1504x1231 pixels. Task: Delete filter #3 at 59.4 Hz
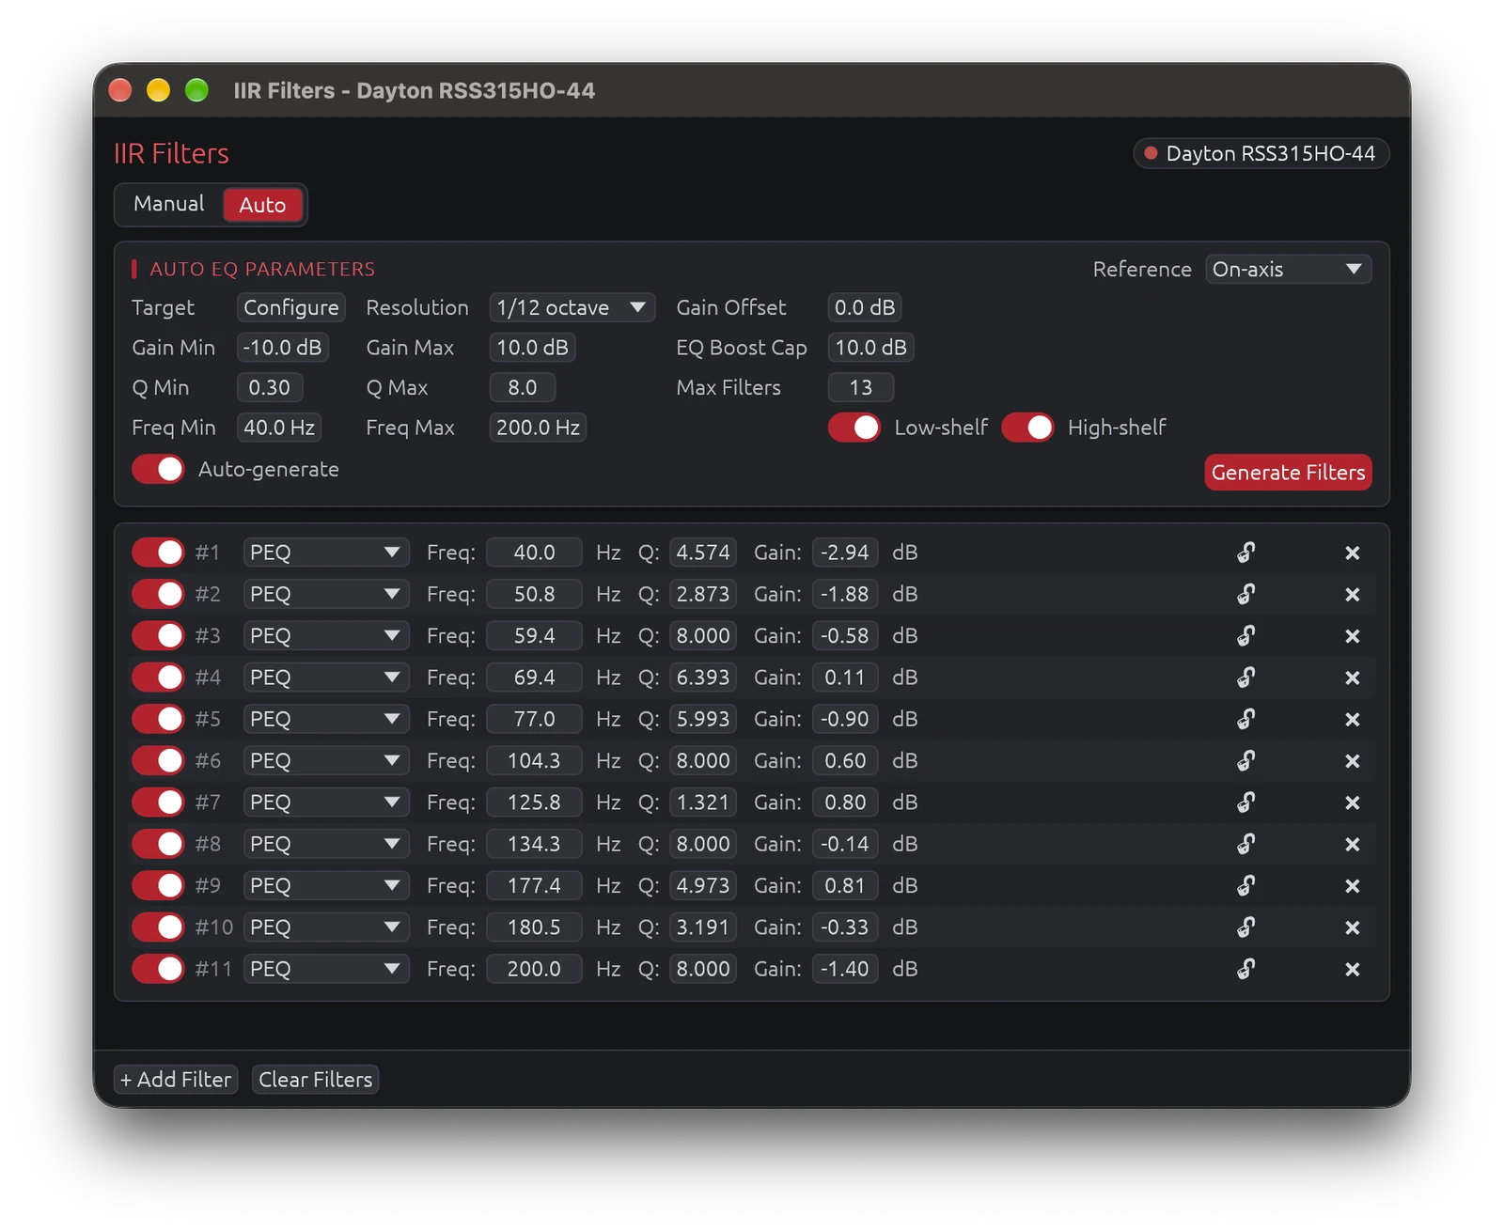click(1353, 636)
